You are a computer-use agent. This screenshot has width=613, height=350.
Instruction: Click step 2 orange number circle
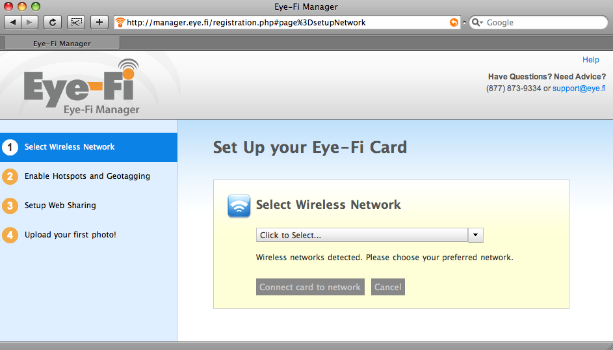click(10, 176)
